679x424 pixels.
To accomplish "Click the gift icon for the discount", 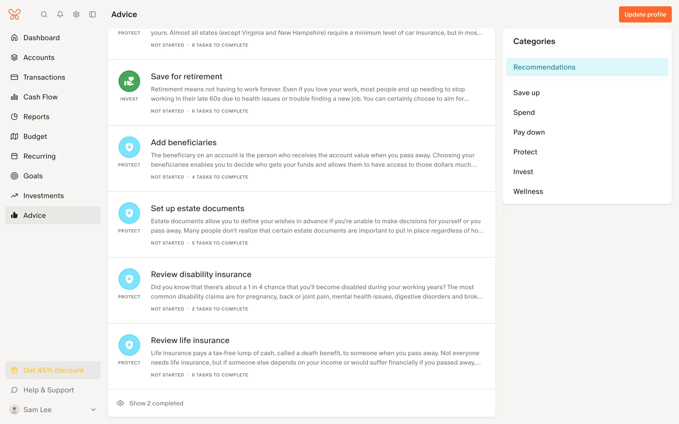I will pyautogui.click(x=14, y=370).
